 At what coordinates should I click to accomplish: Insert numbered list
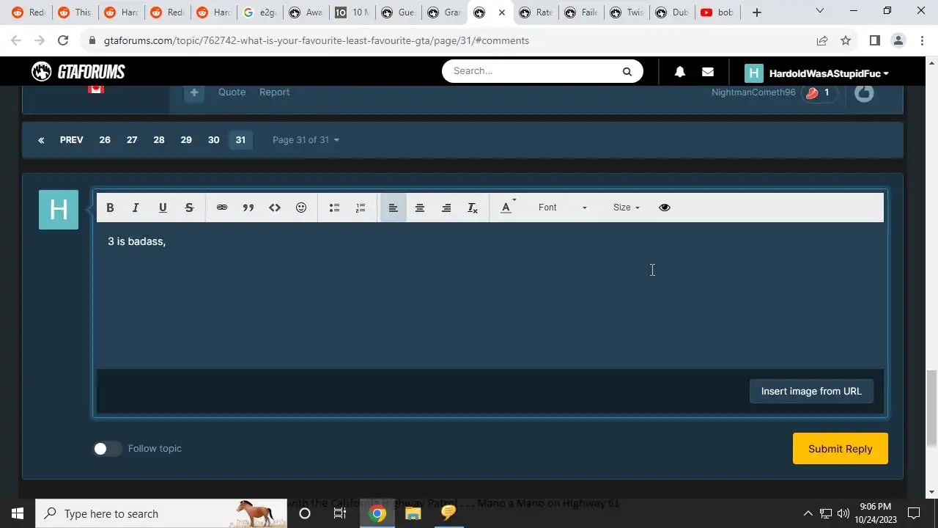361,208
